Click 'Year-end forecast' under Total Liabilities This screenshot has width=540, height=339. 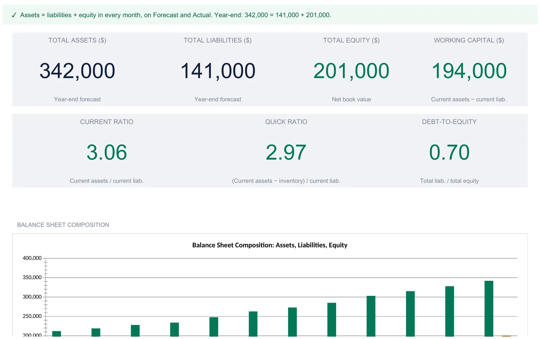click(218, 99)
